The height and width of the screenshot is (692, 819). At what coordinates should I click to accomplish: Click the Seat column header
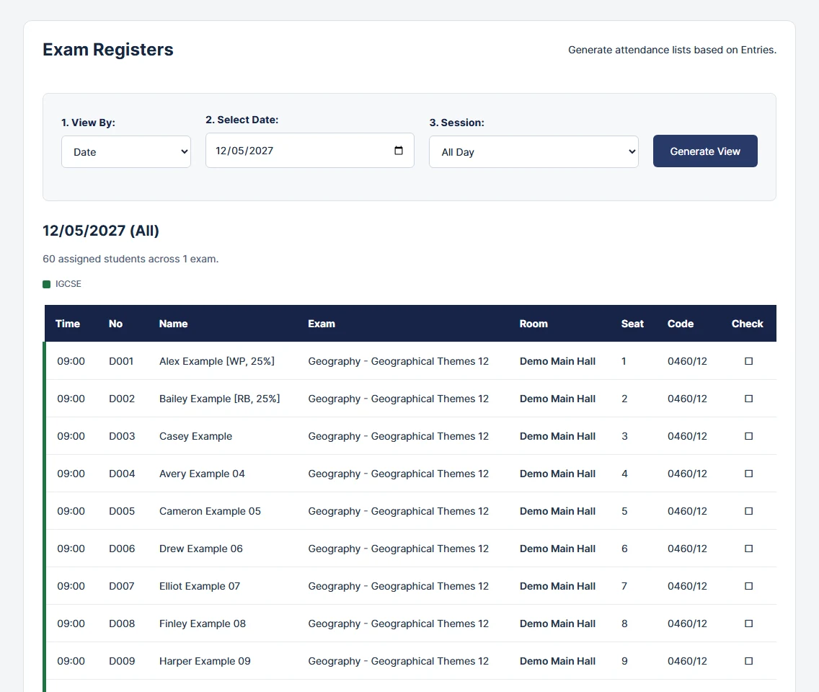(632, 324)
